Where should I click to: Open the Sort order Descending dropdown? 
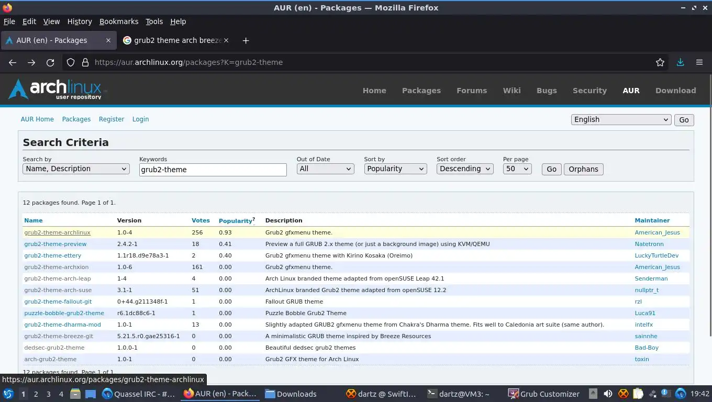coord(465,169)
